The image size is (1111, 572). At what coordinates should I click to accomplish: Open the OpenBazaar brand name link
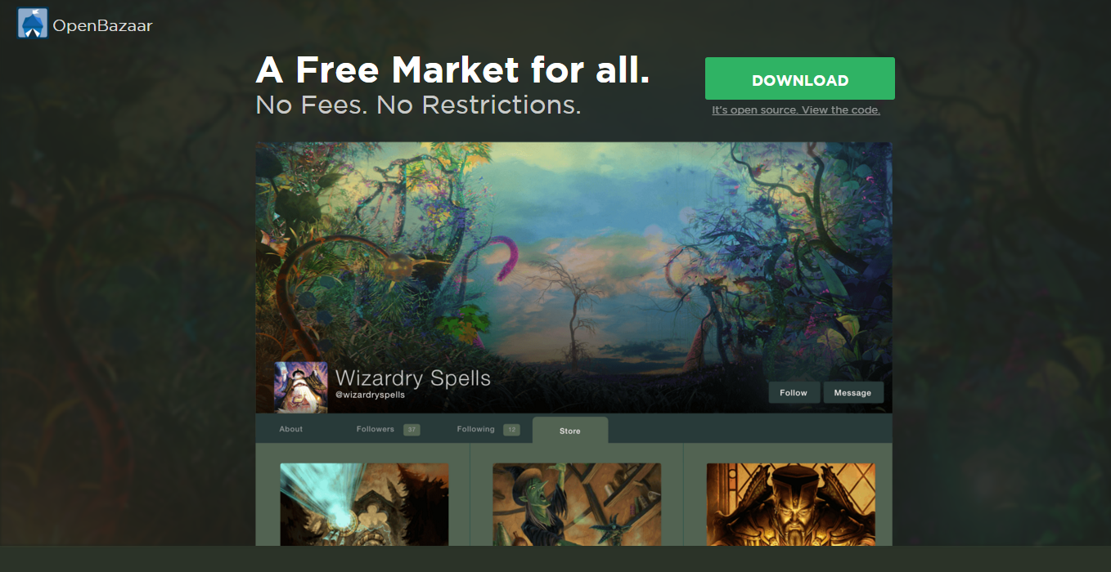[102, 25]
